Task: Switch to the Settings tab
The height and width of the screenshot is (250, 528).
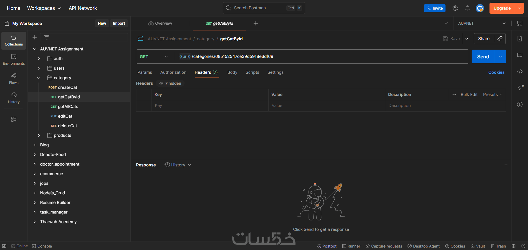Action: (276, 72)
